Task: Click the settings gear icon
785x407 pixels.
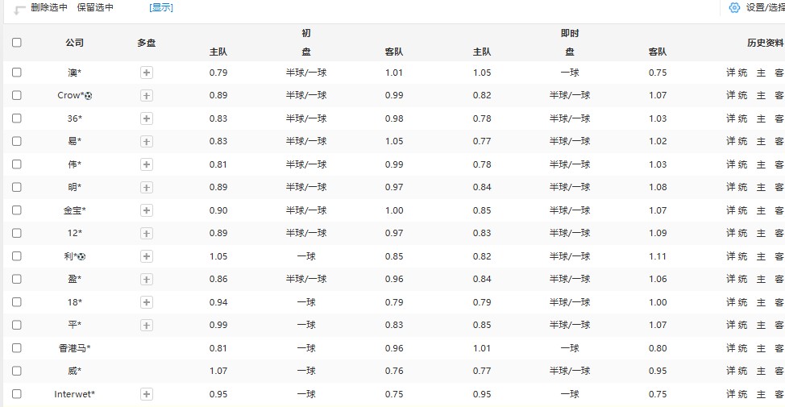Action: (x=734, y=7)
